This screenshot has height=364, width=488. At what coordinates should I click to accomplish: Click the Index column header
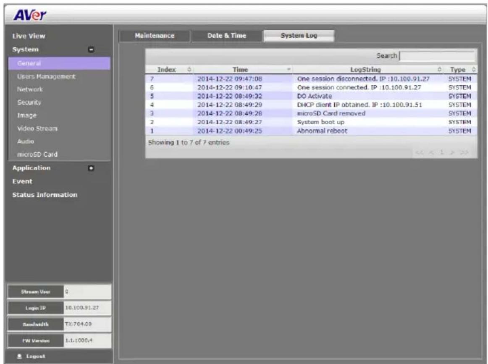(x=166, y=70)
